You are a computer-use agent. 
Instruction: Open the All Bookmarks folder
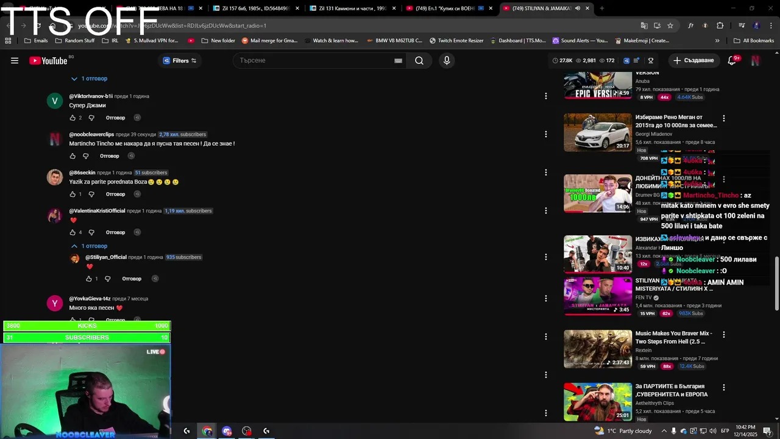[x=754, y=41]
